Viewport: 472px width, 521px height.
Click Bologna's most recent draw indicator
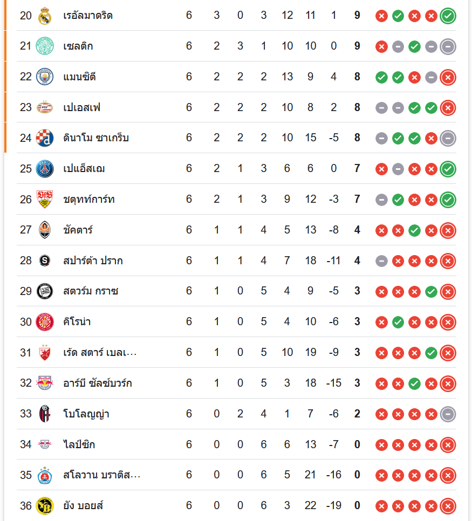click(448, 414)
